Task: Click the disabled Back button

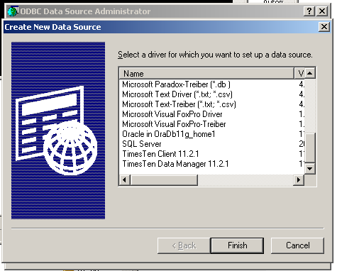Action: [x=184, y=245]
